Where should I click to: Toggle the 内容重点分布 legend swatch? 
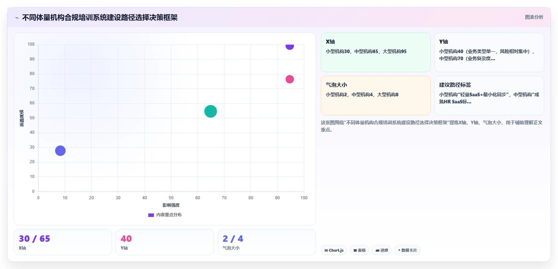coord(151,215)
